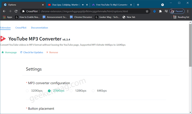Open 'Announcement: Ex...' bookmark
Viewport: 192px width, 114px height.
[55, 17]
